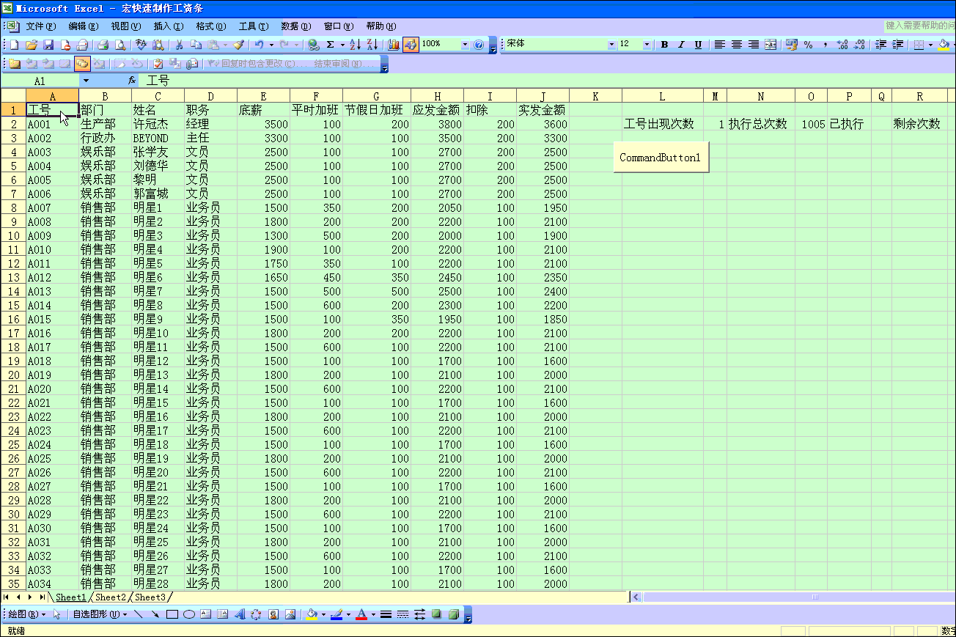Open the 自选图形 AutoShapes button
Screen dimensions: 956x637
pyautogui.click(x=99, y=614)
